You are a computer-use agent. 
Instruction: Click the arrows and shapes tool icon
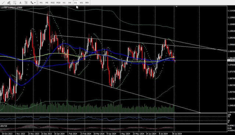pyautogui.click(x=32, y=3)
